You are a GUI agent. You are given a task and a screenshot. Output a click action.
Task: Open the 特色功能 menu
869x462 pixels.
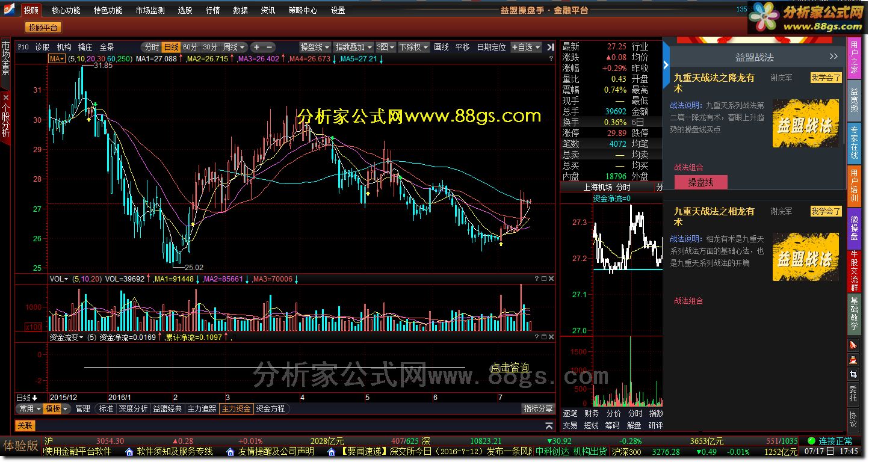click(108, 10)
